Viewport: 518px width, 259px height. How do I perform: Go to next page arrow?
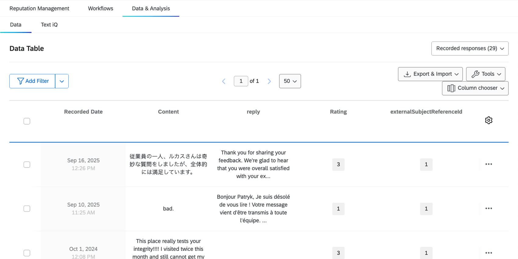point(269,81)
